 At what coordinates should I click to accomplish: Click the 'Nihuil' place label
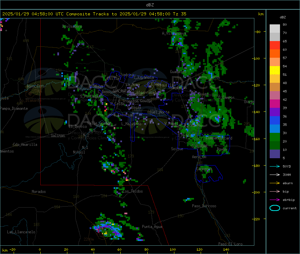click(x=79, y=152)
